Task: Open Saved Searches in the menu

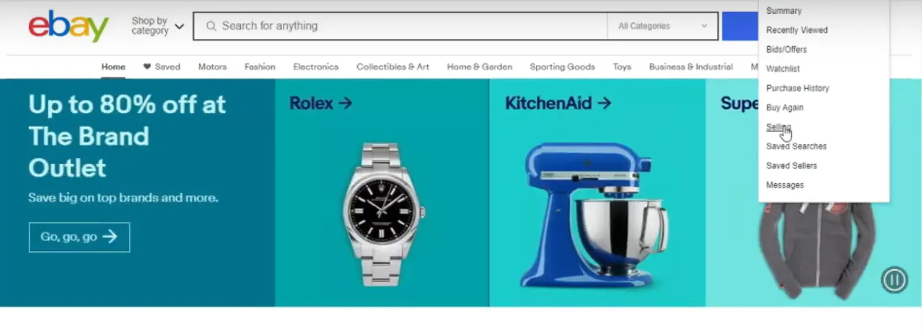Action: tap(796, 146)
